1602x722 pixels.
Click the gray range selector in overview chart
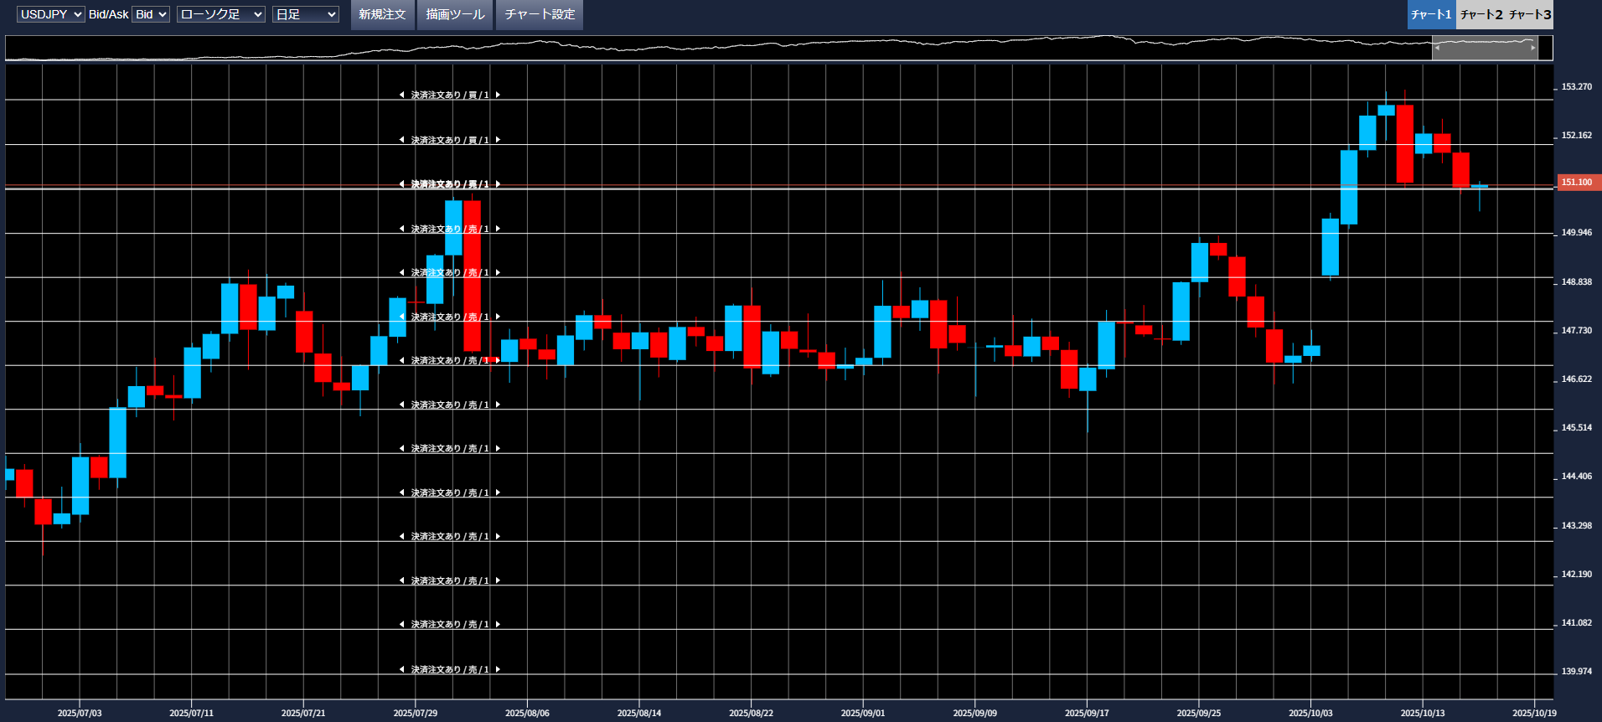tap(1485, 48)
